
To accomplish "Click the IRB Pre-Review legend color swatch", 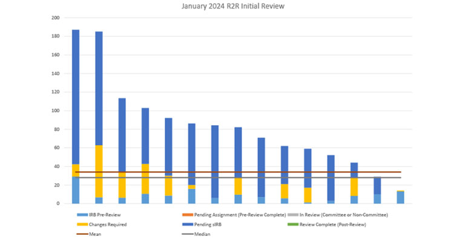I will (x=80, y=215).
